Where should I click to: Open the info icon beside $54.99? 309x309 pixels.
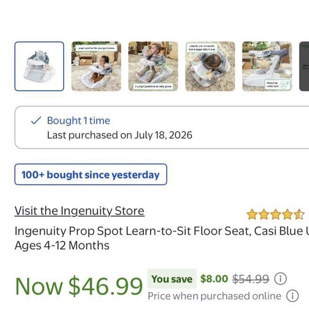280,279
